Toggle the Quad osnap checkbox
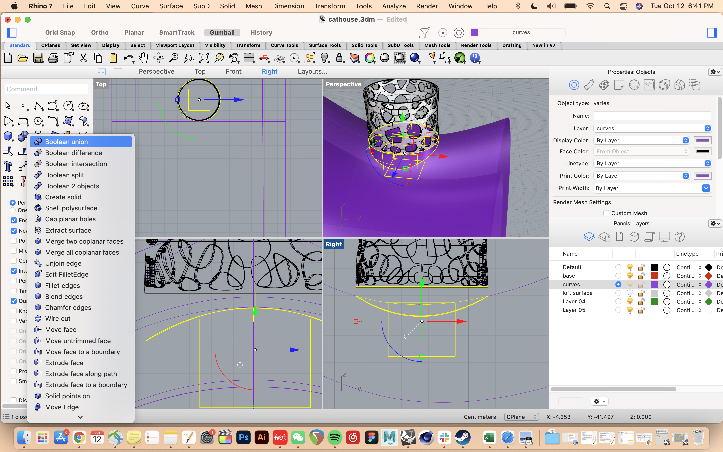This screenshot has height=452, width=723. point(14,301)
